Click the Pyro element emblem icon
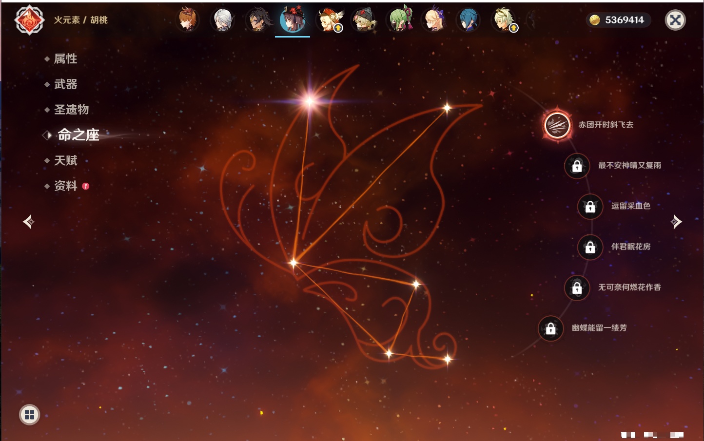704x441 pixels. tap(29, 20)
